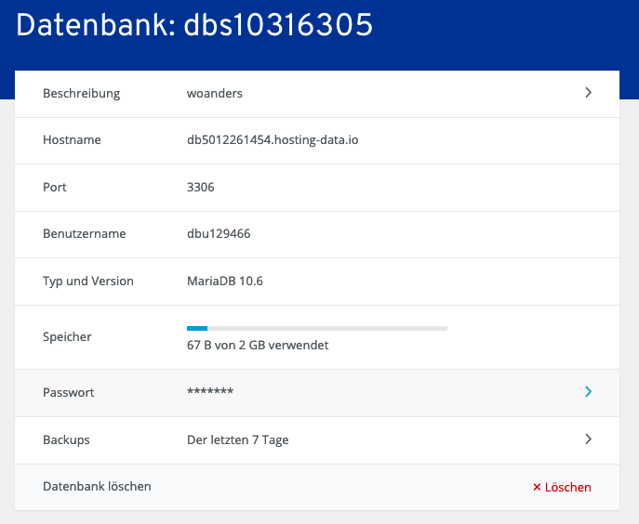This screenshot has width=639, height=524.
Task: Click the Speicher usage progress bar
Action: click(316, 328)
